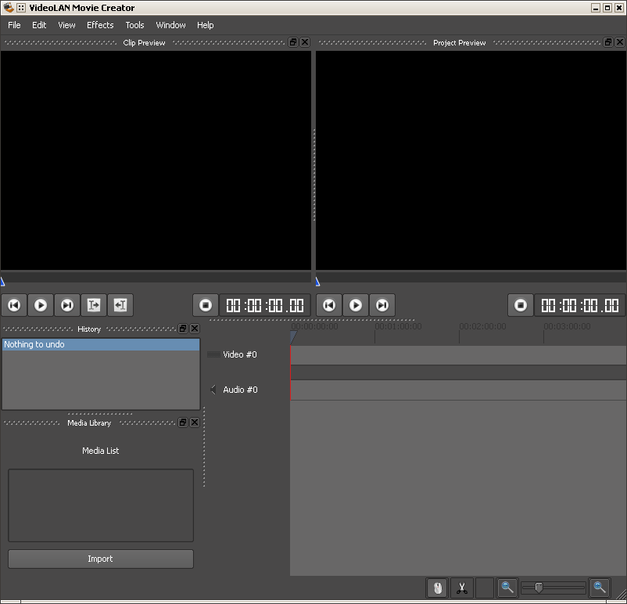Select the 'Nothing to undo' history entry

(100, 344)
